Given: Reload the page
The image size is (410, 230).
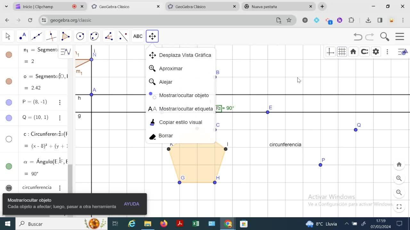Looking at the screenshot, I should point(30,20).
